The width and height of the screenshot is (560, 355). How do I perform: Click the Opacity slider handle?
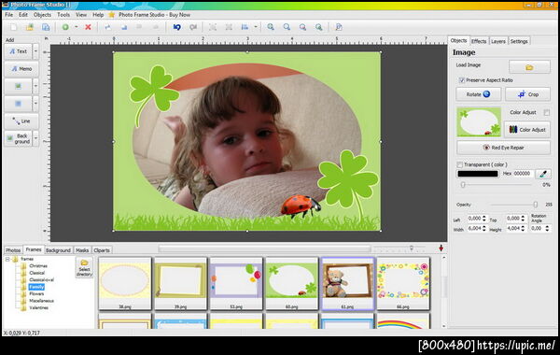pos(536,205)
